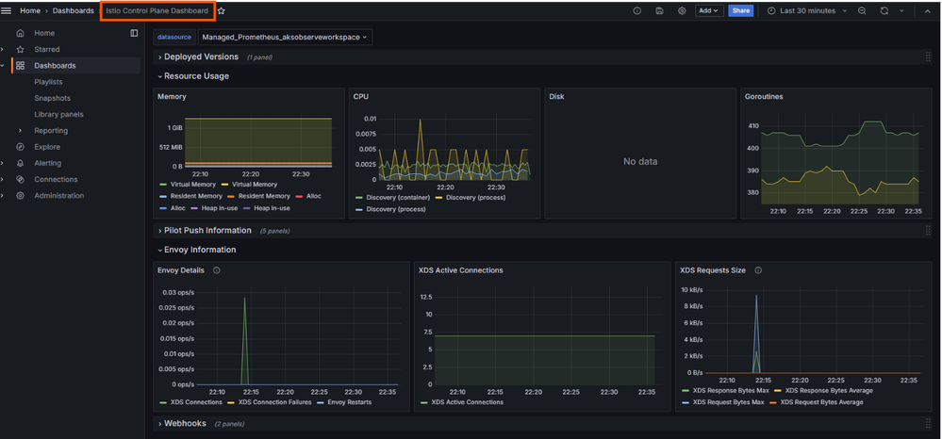Expand the Starred sidebar section chevron

click(3, 49)
